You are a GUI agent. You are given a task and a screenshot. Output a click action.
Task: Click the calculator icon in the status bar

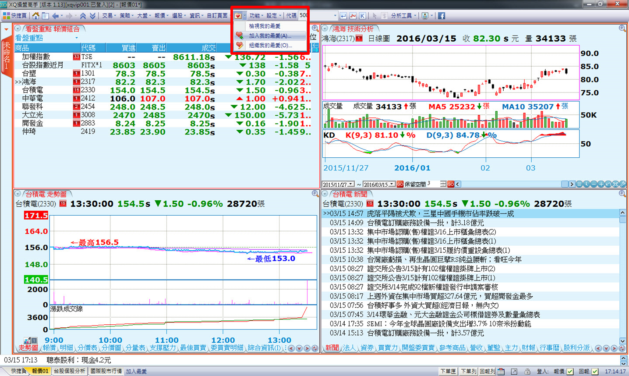(501, 372)
